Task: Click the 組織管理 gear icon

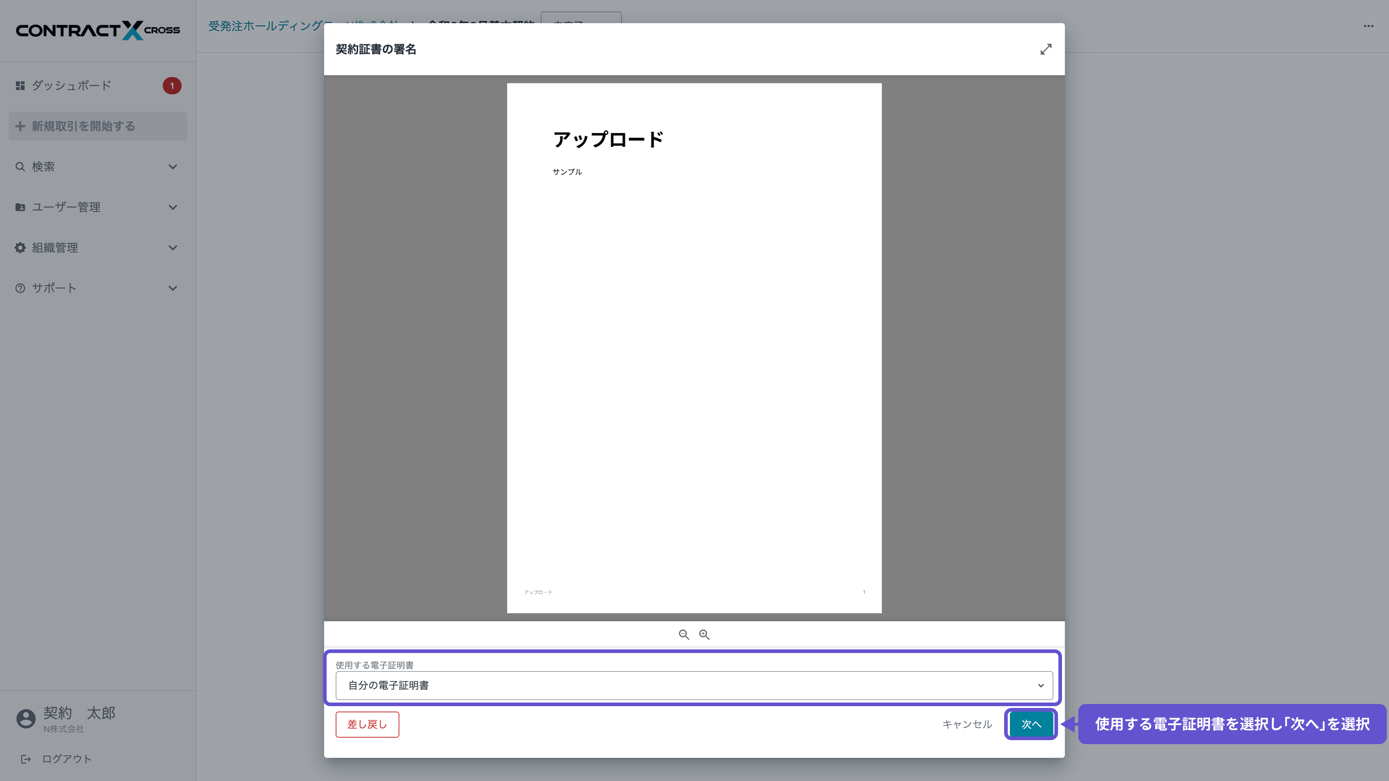Action: 20,247
